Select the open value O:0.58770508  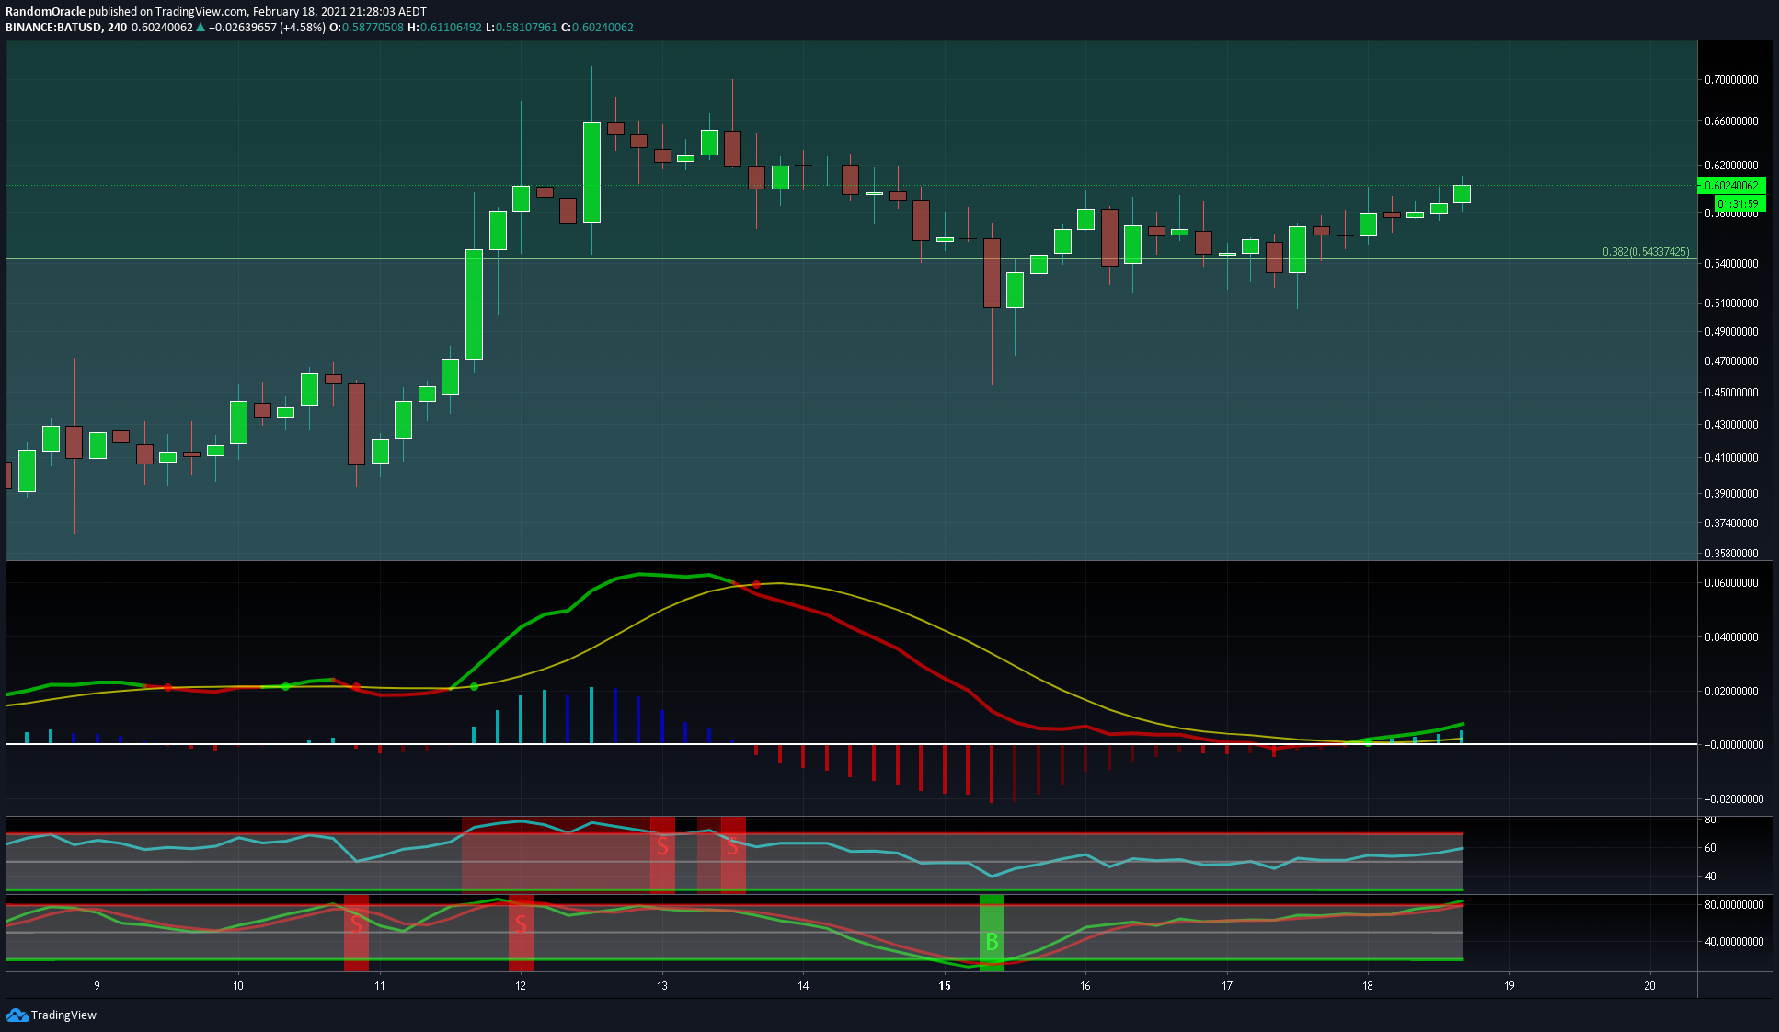366,28
